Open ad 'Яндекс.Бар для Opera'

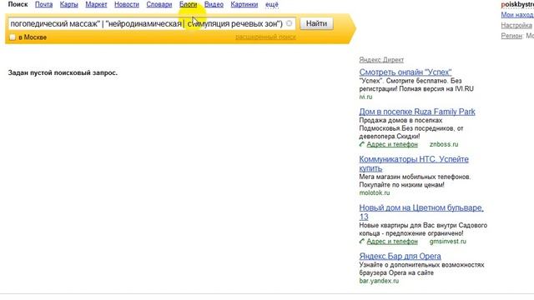[400, 256]
